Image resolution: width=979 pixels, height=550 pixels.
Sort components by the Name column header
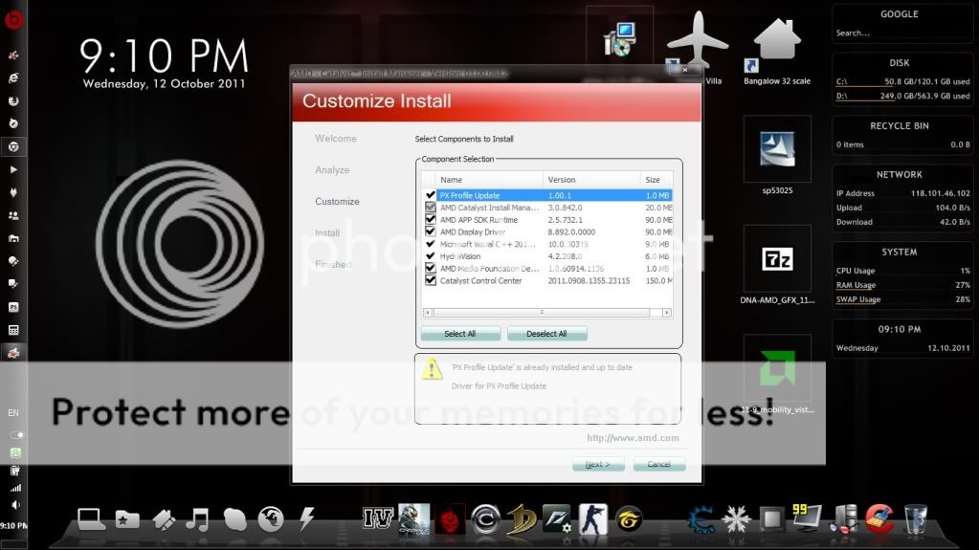click(488, 180)
